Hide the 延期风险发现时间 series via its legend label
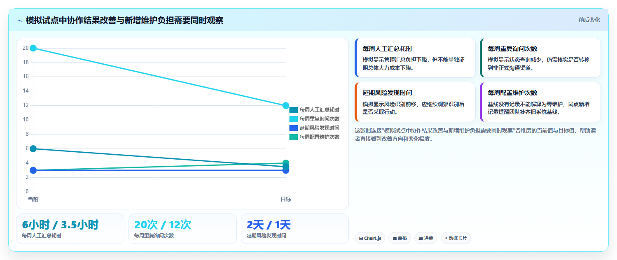This screenshot has height=260, width=617. pos(320,128)
